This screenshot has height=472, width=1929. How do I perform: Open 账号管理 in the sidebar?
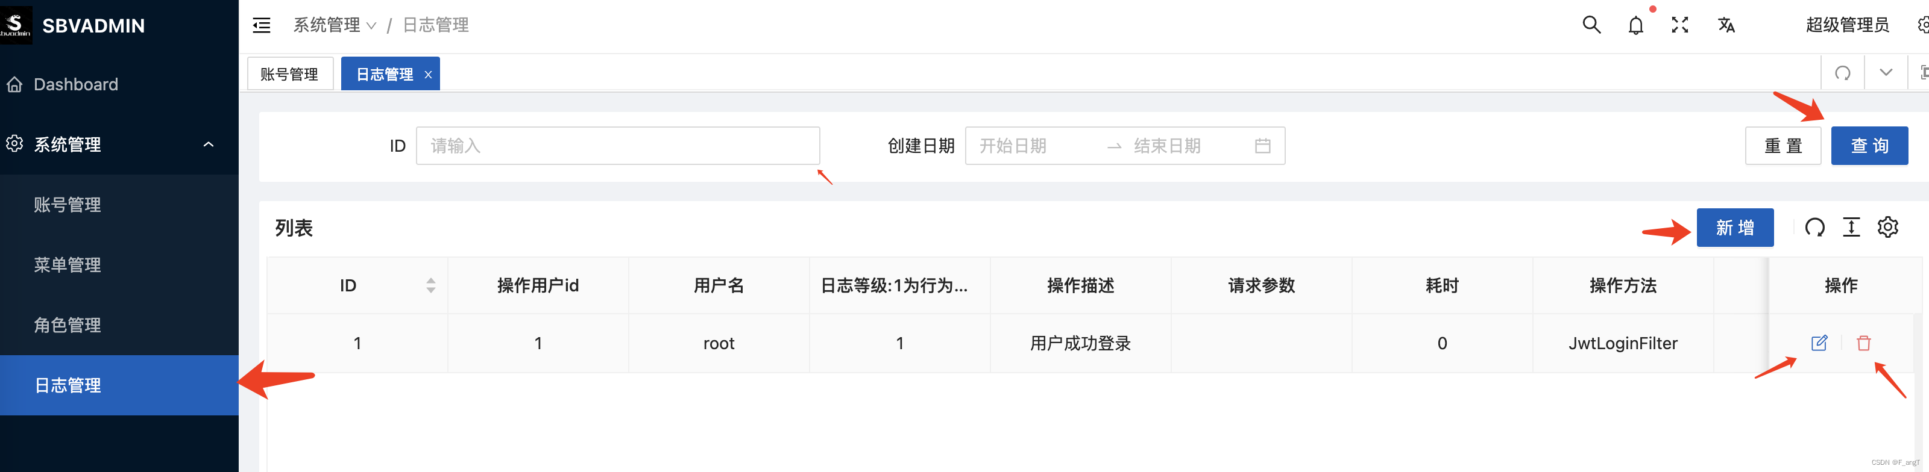tap(119, 204)
